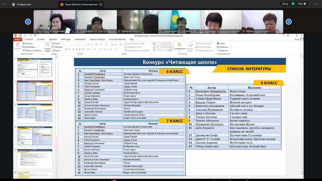This screenshot has height=181, width=322.
Task: Click the Zoom Вид (View) button
Action: click(302, 4)
